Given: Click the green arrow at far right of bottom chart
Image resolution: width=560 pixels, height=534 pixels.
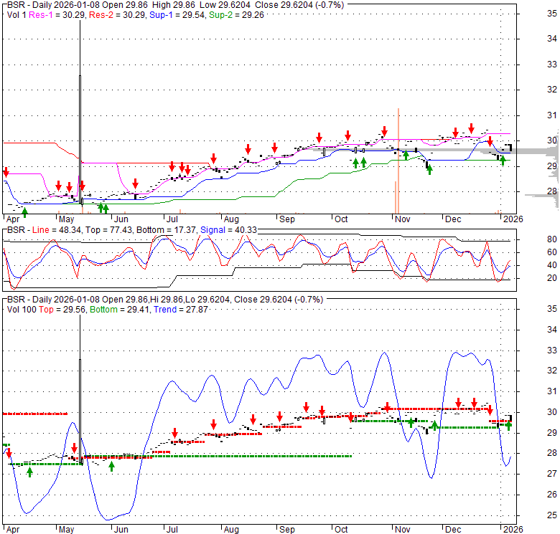Looking at the screenshot, I should click(x=508, y=425).
